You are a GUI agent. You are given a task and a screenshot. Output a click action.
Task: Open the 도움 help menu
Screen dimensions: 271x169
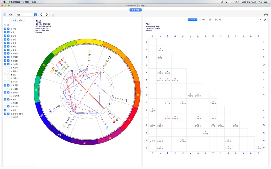click(34, 2)
